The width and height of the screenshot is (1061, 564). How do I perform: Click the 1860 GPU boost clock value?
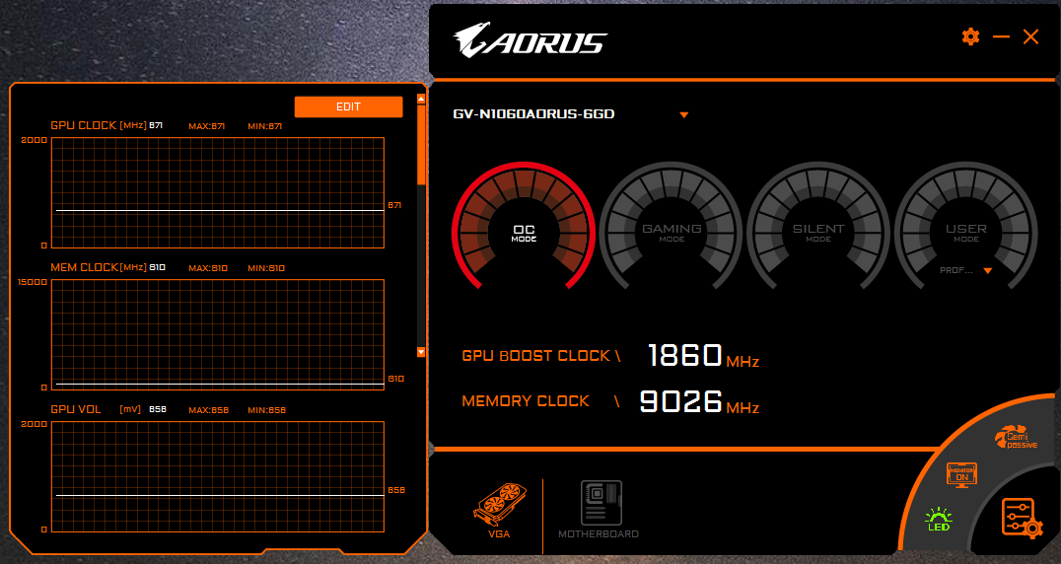click(x=684, y=355)
